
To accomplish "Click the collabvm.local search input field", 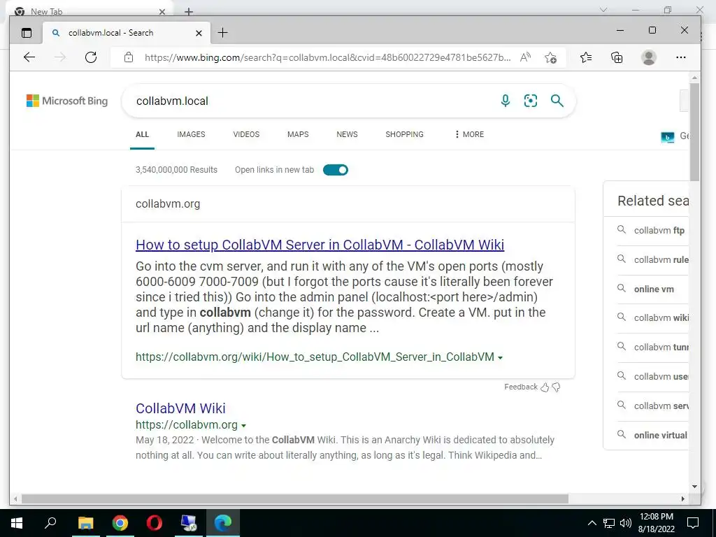I will tap(310, 101).
